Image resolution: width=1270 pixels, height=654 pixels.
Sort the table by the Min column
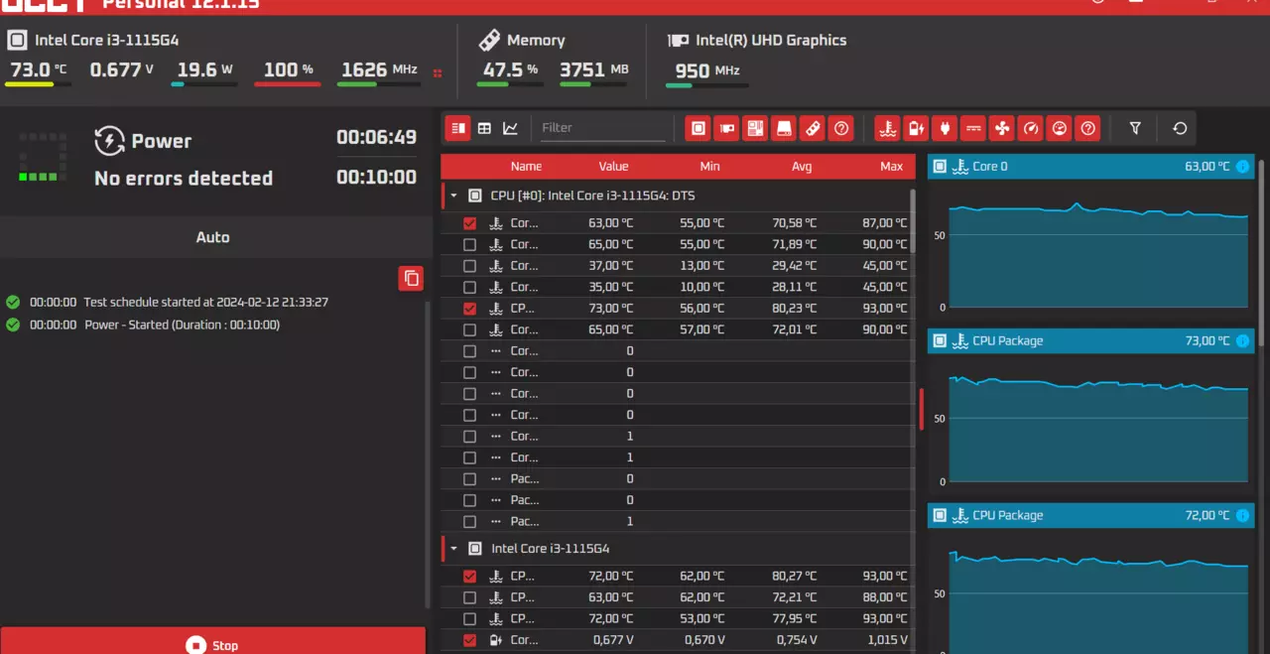(709, 167)
